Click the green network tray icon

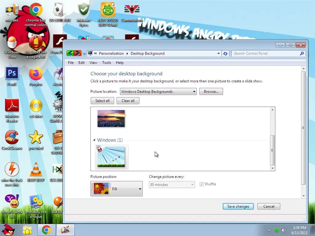(277, 230)
